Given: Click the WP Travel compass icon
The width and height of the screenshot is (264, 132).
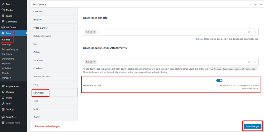Looking at the screenshot, I should click(3, 27).
